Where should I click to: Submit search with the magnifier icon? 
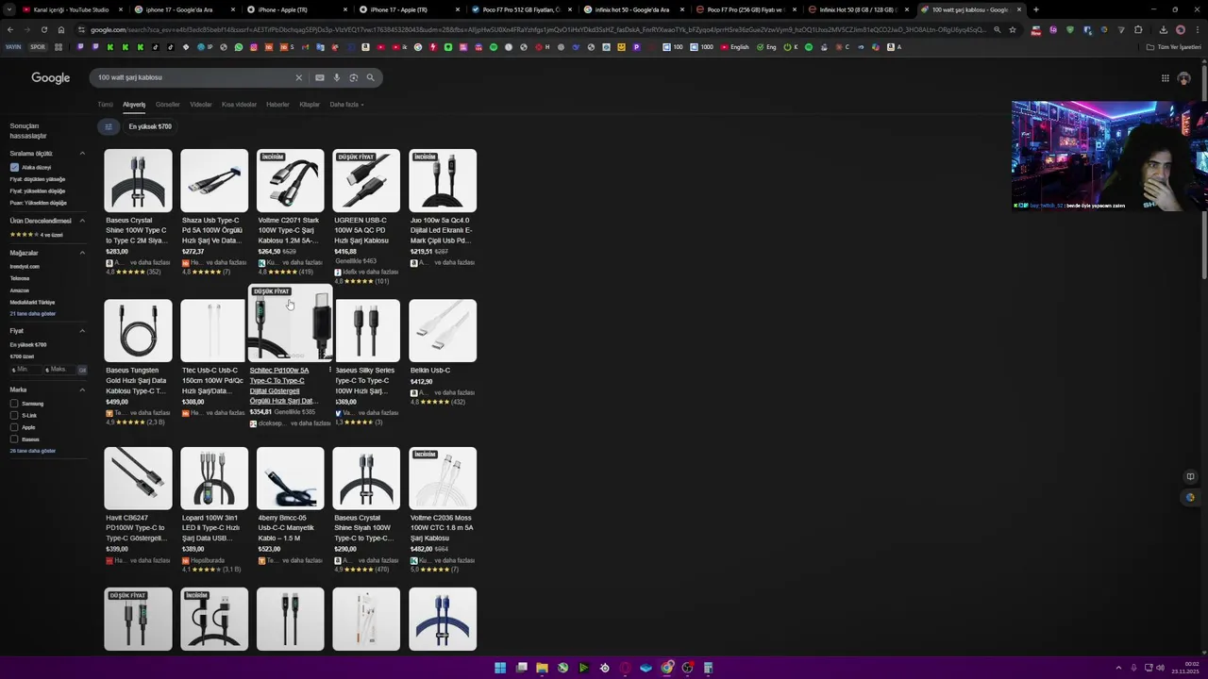pos(371,77)
